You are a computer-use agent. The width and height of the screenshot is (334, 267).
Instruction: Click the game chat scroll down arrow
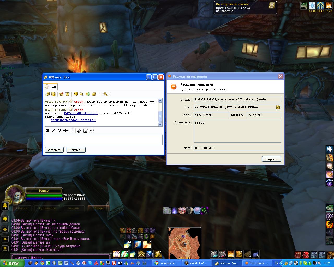(x=5, y=239)
